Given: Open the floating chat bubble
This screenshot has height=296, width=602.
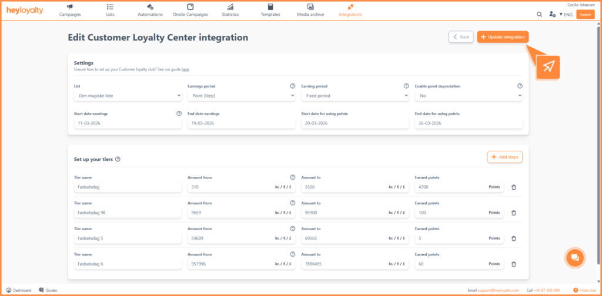Looking at the screenshot, I should (x=575, y=258).
